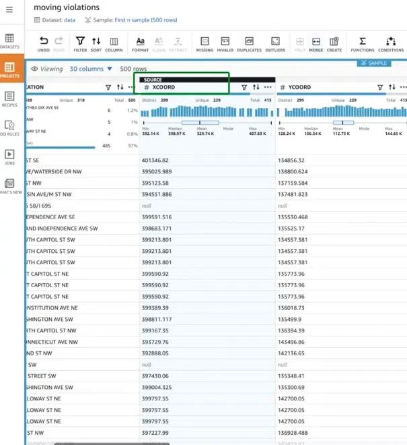407x445 pixels.
Task: Toggle the Viewing eye icon
Action: [x=34, y=69]
